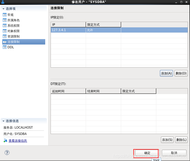
Task: Close the 修改用户 window
Action: 186,2
